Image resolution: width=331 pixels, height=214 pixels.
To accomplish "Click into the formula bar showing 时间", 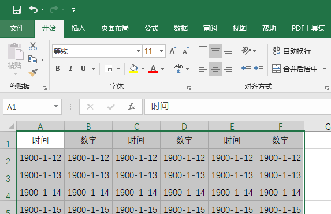I will pos(237,107).
